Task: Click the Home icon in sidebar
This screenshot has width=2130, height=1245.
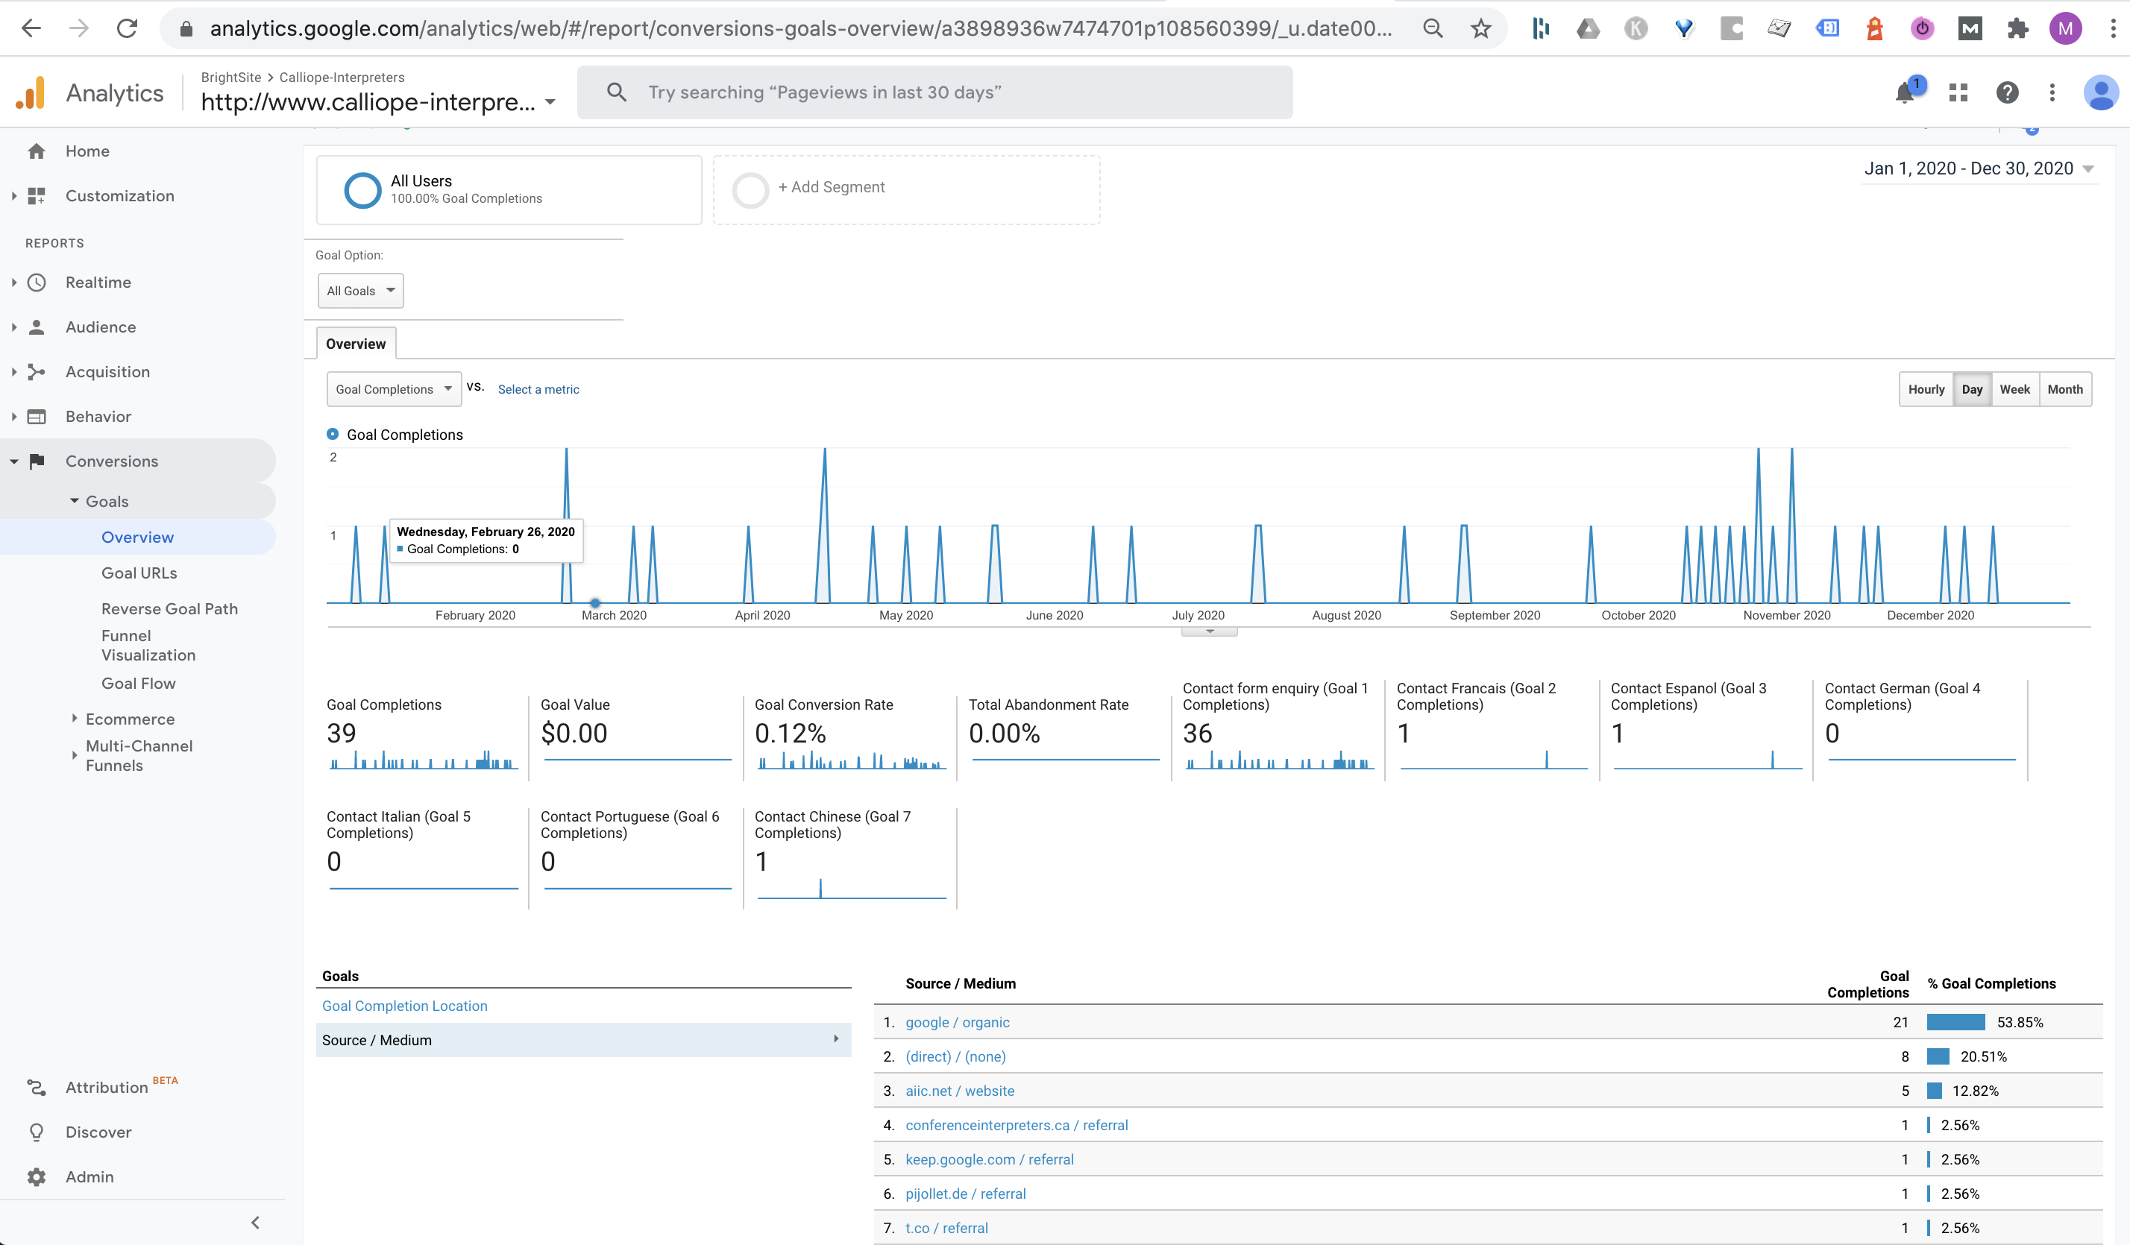Action: click(37, 151)
